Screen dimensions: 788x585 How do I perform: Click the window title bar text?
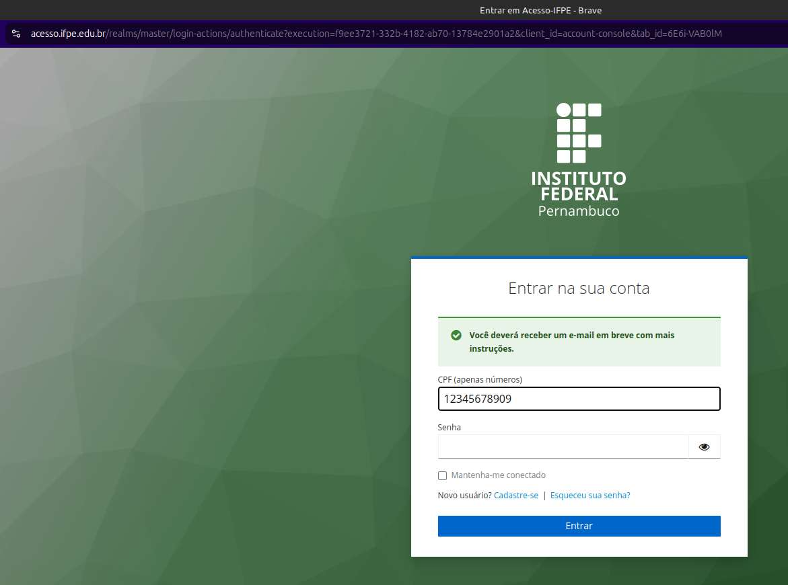coord(540,10)
